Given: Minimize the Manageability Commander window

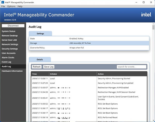Looking at the screenshot, I should 136,2.
